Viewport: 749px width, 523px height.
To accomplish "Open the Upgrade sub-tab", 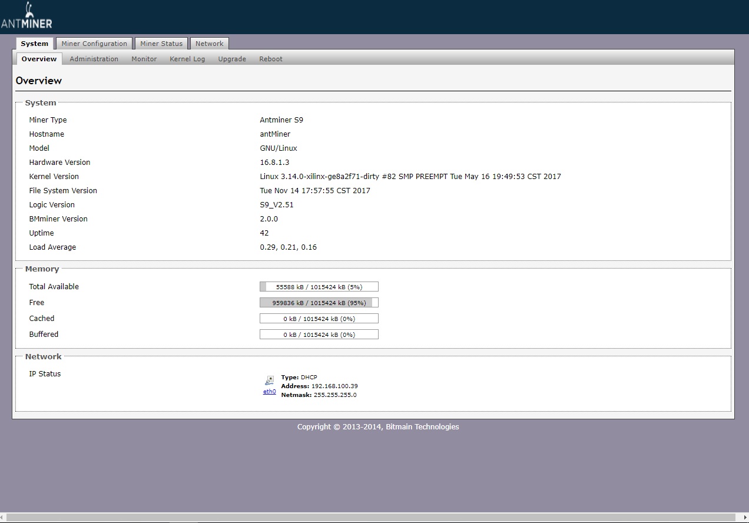I will [232, 59].
